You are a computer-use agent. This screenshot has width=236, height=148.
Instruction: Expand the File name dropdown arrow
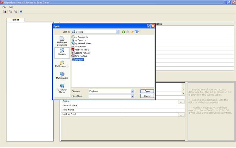pyautogui.click(x=132, y=91)
